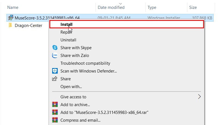Screen dimensions: 222x125
Task: Select the Dragon-Center folder name
Action: [x=28, y=26]
